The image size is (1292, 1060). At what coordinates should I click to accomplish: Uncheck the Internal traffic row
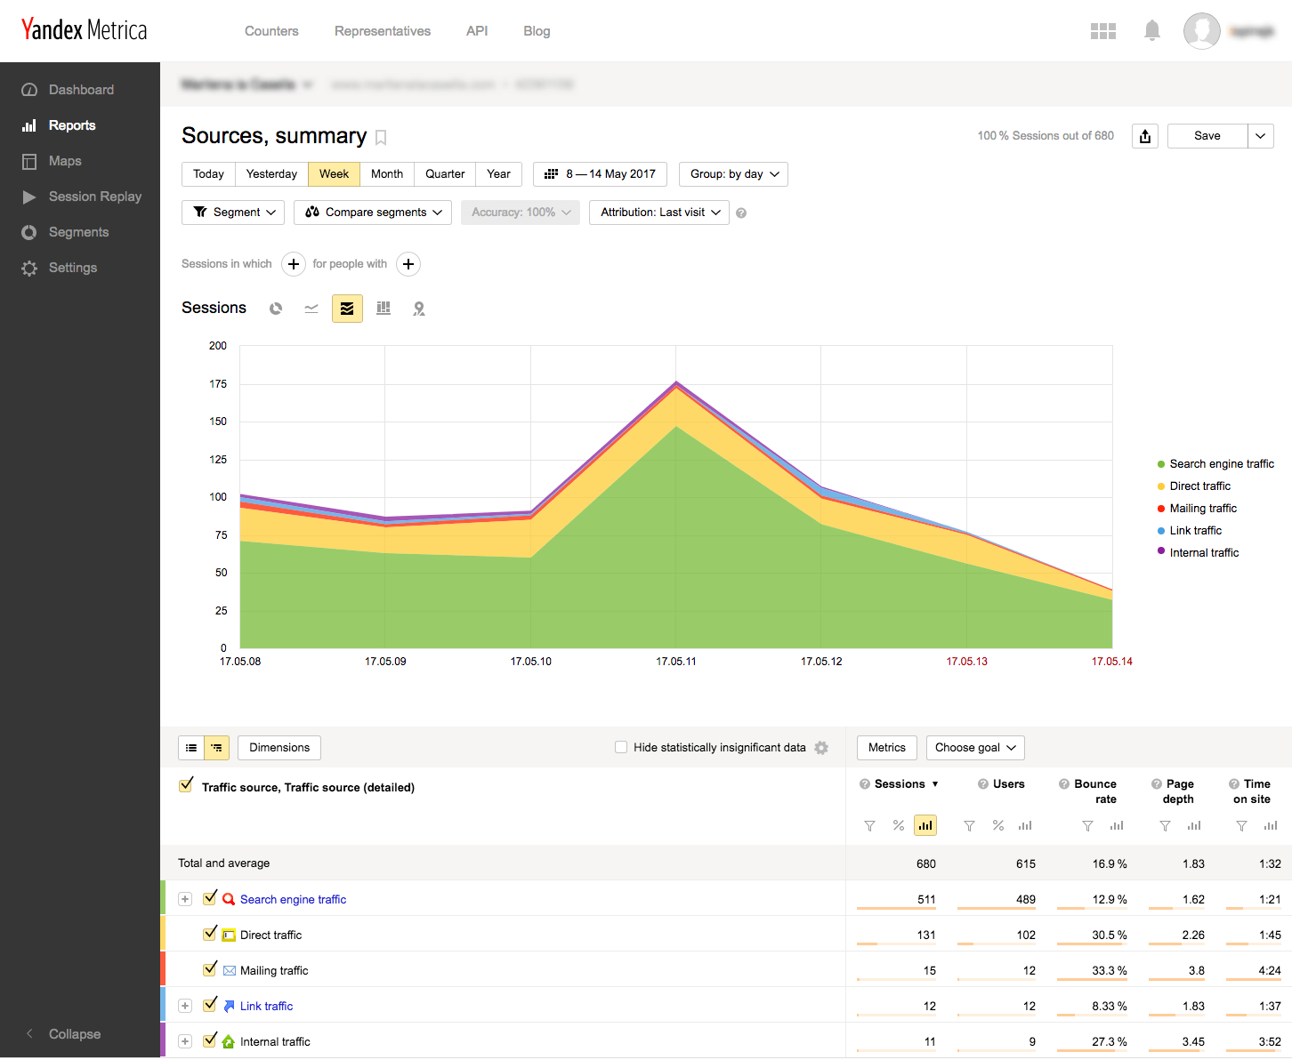[210, 1040]
